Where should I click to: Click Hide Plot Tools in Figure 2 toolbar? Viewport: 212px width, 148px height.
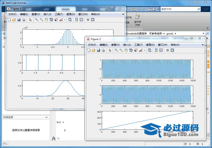click(x=168, y=50)
